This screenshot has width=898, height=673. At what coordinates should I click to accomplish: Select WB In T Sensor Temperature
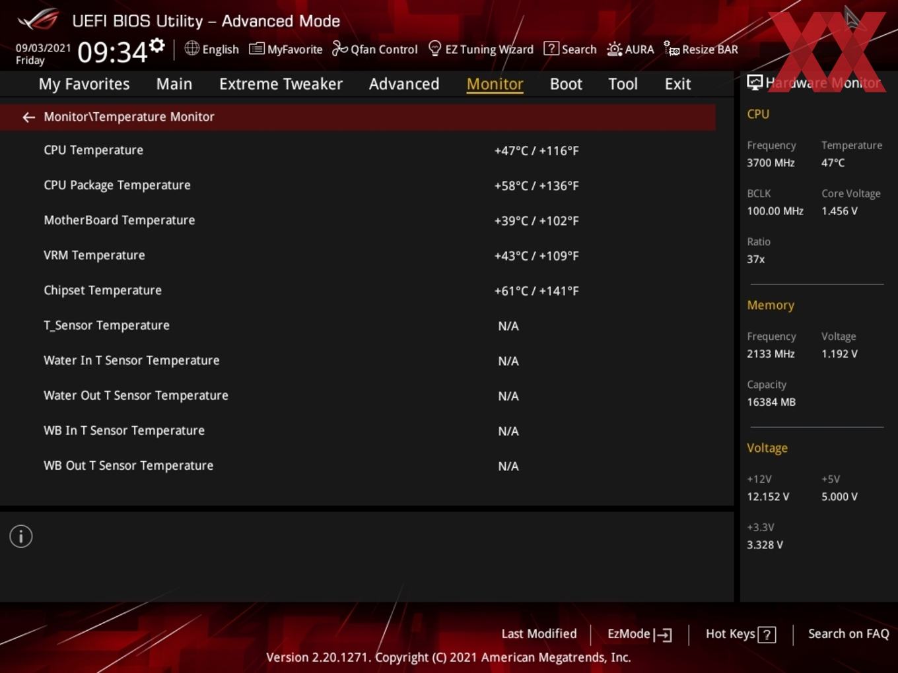[x=357, y=430]
